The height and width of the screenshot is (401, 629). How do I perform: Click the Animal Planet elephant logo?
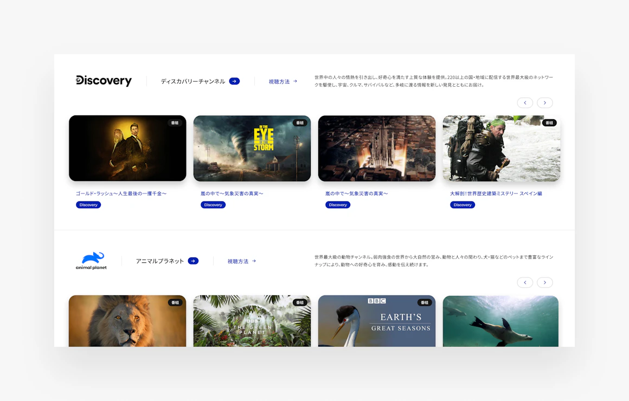click(x=91, y=261)
